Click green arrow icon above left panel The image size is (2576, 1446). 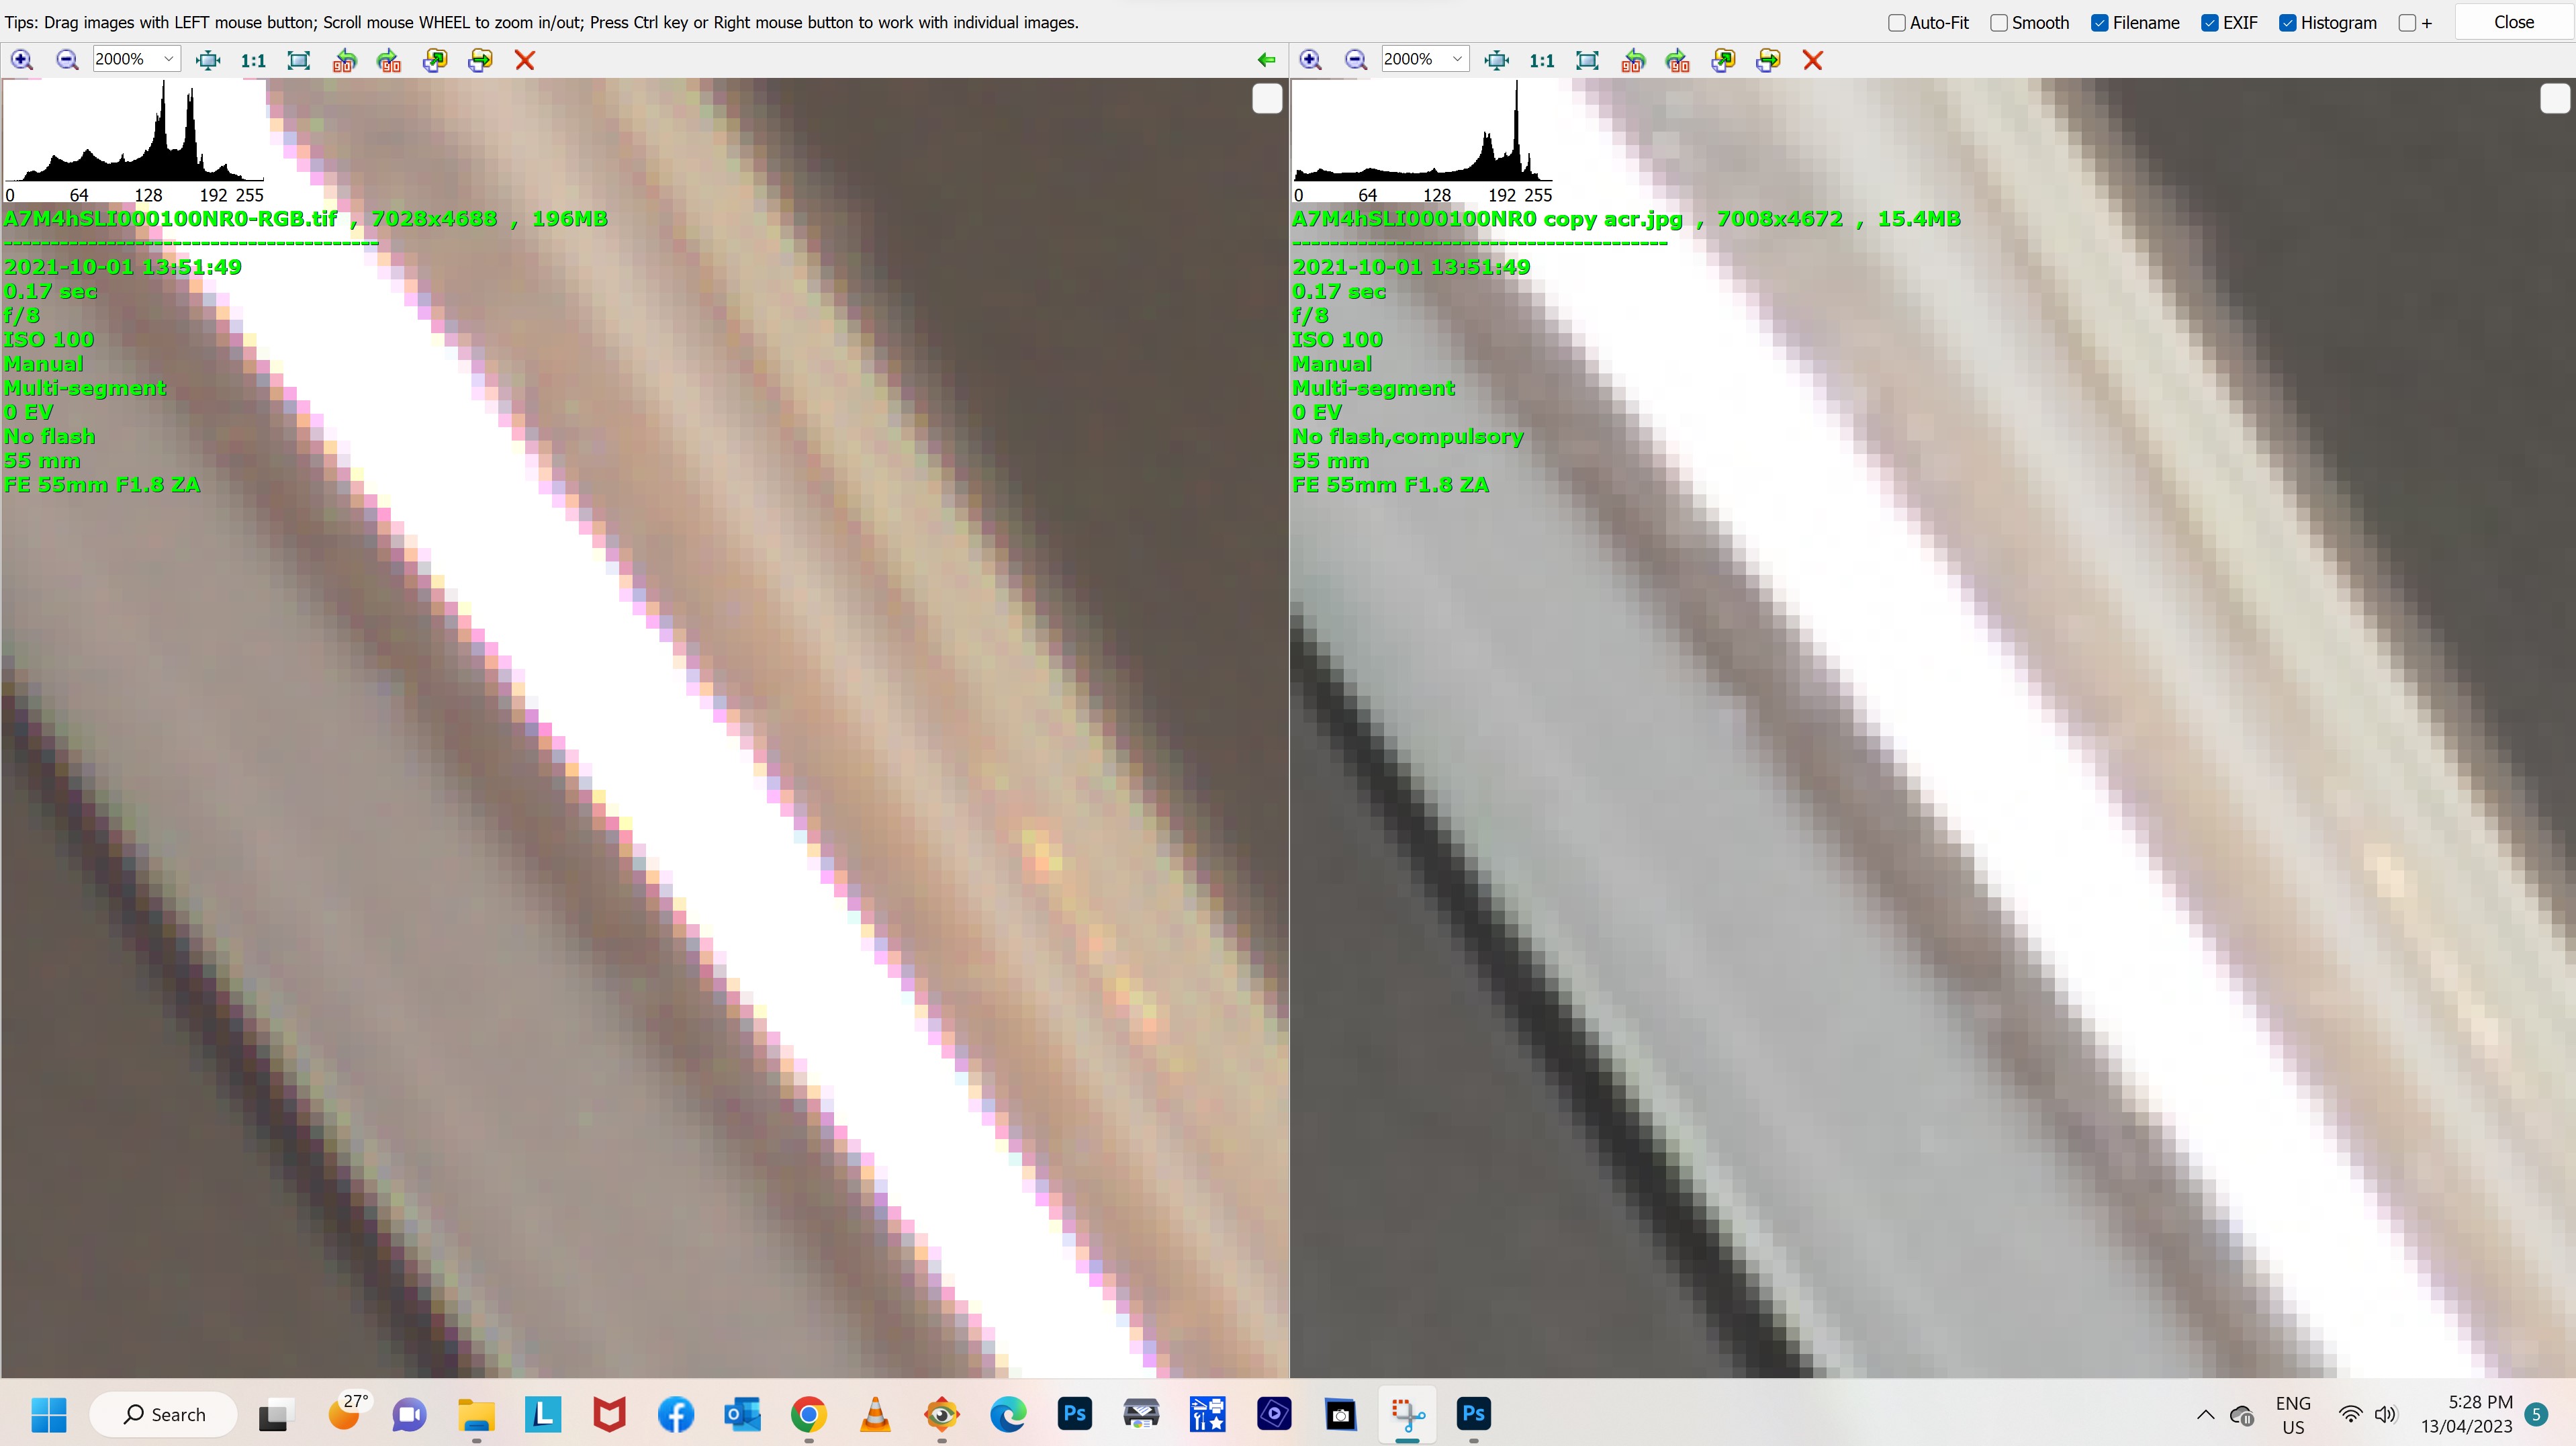[1266, 60]
